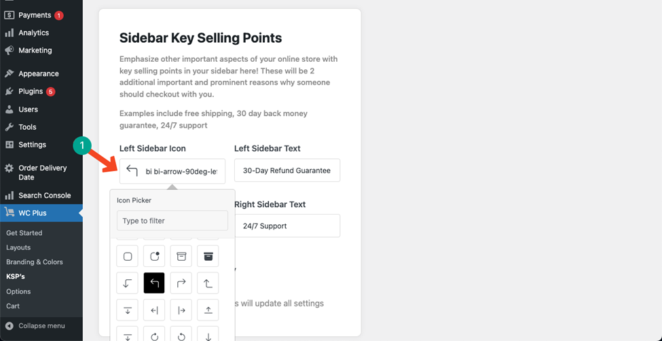Pick the rounded square app icon

127,256
